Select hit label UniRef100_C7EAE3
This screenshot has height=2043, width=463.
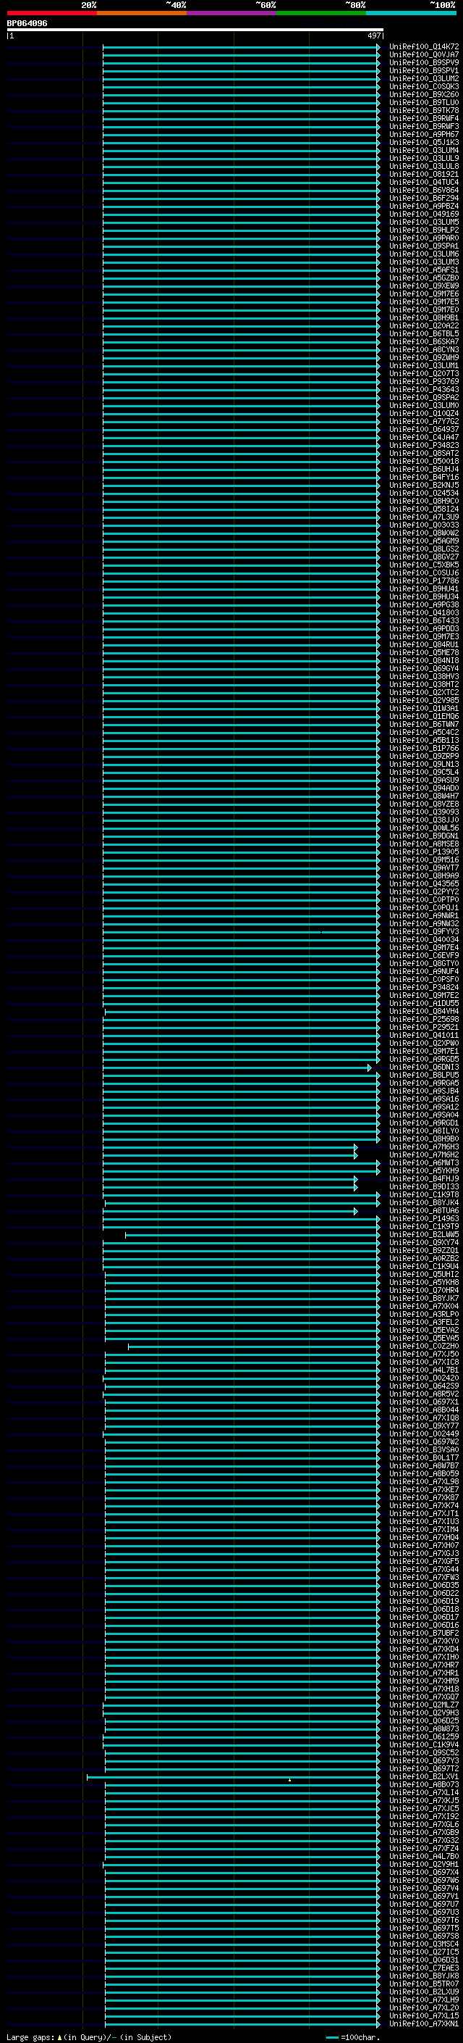pyautogui.click(x=424, y=1968)
